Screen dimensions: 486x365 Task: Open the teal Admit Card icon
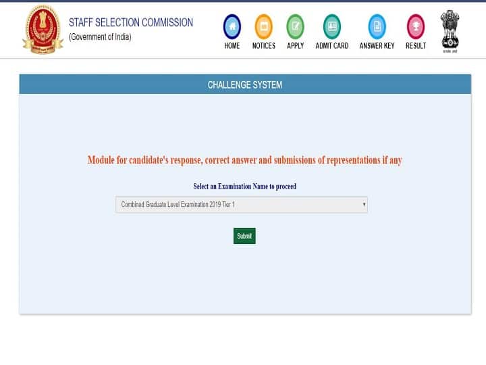click(331, 26)
